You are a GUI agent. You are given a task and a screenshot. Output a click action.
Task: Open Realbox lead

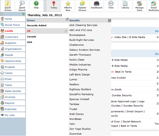pyautogui.click(x=74, y=84)
